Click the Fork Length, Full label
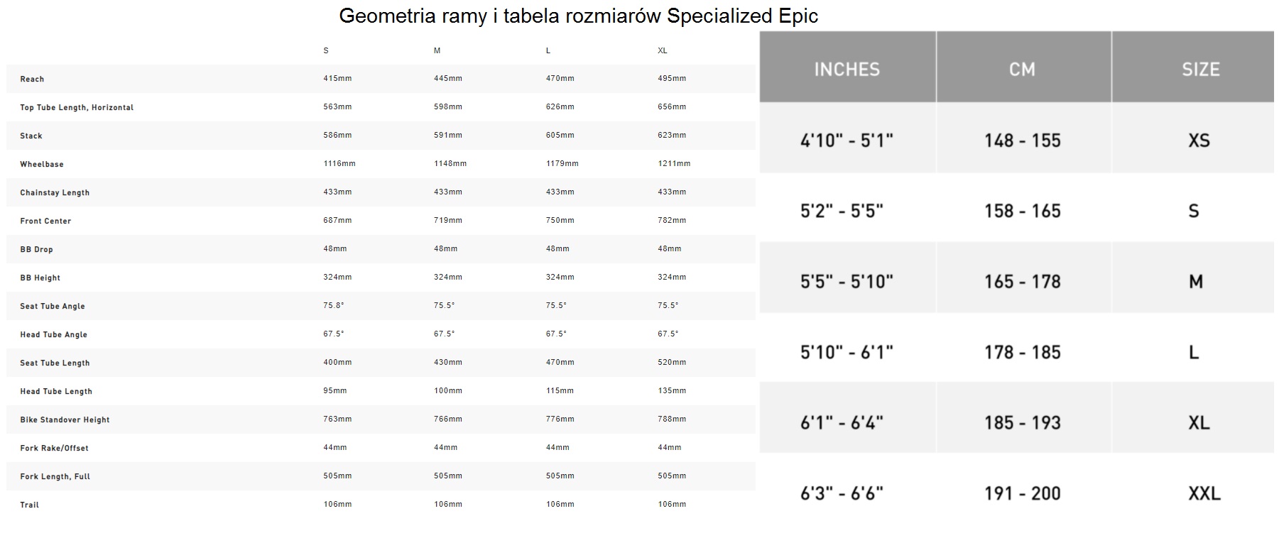 (x=55, y=476)
